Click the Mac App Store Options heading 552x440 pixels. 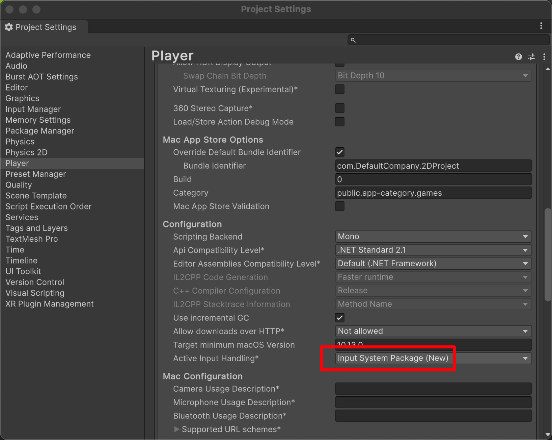click(x=213, y=140)
